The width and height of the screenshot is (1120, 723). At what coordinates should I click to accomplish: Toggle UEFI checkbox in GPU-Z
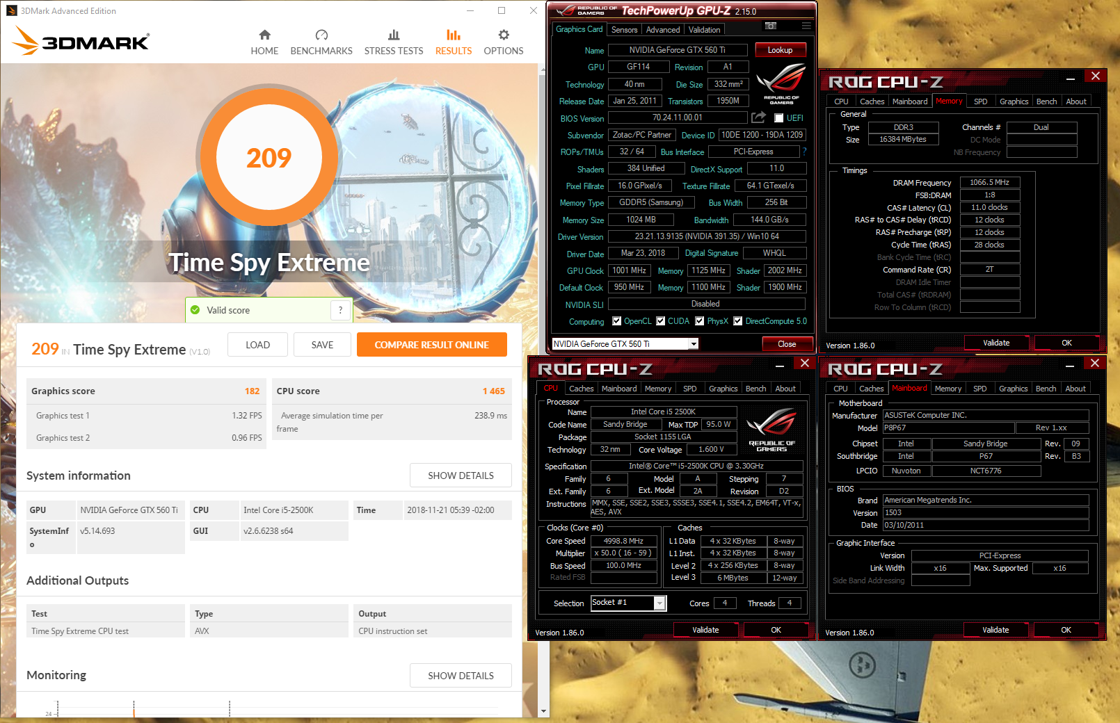779,118
